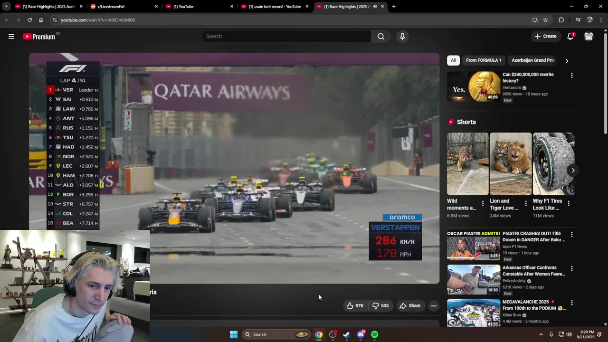Open tab search dropdown arrow
Screen dimensions: 608x342
coord(6,7)
